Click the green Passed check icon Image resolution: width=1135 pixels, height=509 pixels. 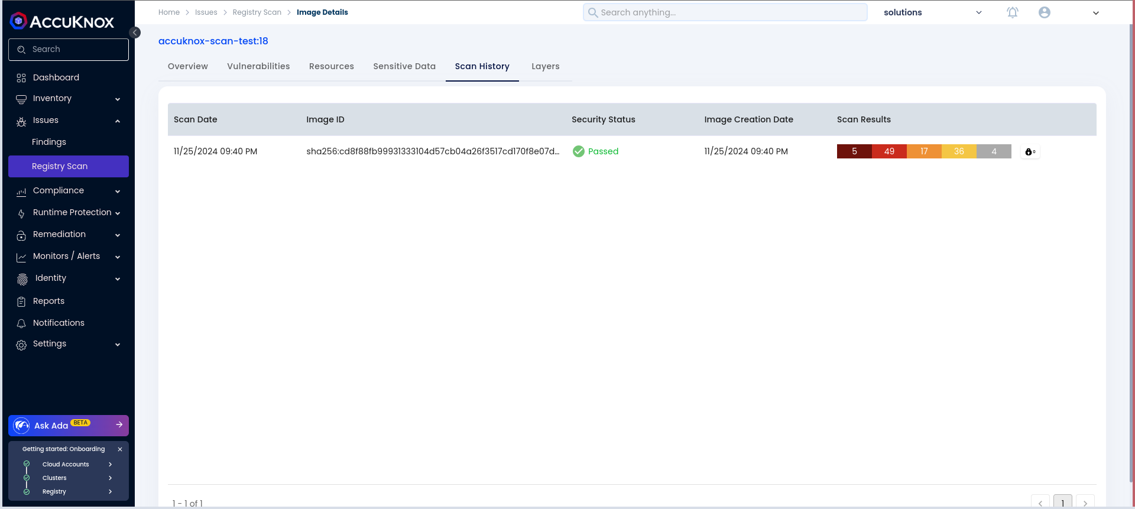[x=579, y=151]
